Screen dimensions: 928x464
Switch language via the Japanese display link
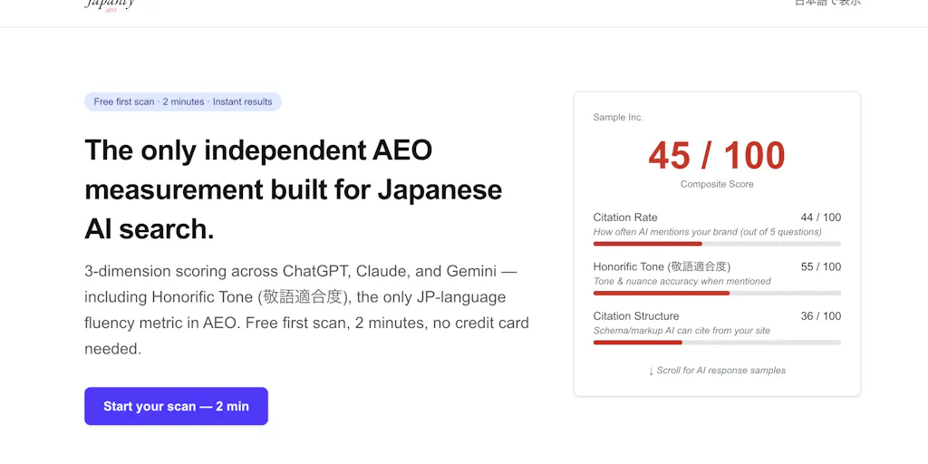(x=827, y=3)
